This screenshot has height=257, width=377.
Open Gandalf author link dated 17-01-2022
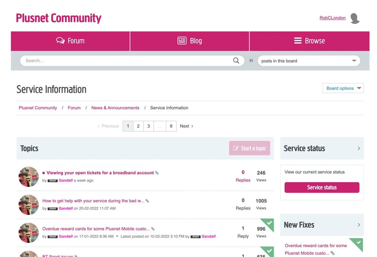[x=66, y=237]
